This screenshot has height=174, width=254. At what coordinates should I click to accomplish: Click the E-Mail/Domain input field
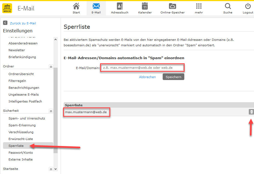click(142, 68)
